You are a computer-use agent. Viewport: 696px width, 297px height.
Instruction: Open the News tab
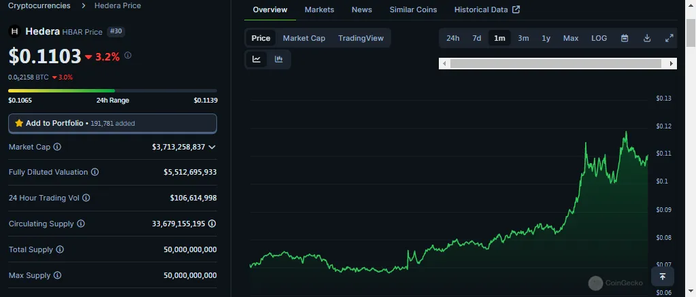[362, 10]
